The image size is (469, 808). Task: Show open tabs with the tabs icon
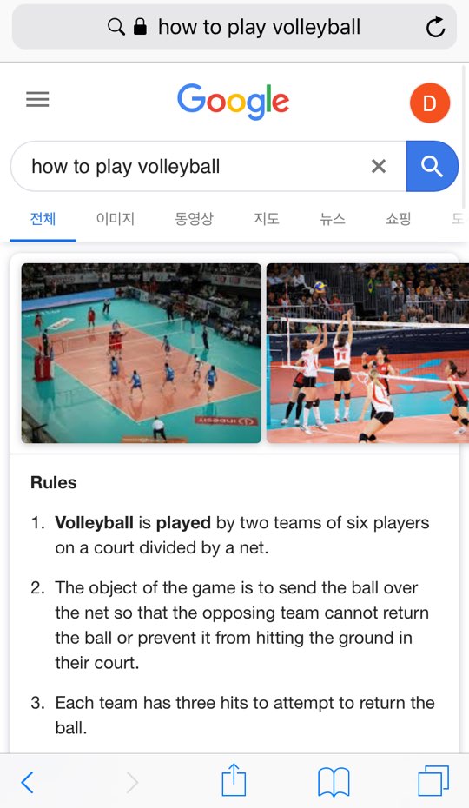tap(433, 781)
